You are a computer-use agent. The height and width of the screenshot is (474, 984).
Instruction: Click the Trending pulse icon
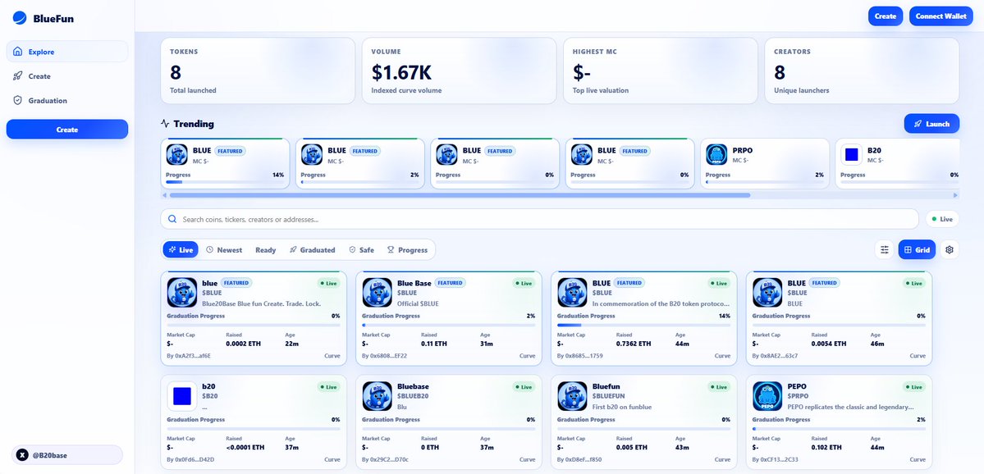click(x=165, y=124)
